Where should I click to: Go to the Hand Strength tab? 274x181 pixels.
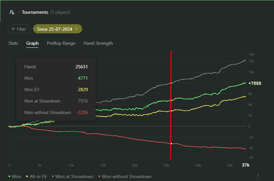[x=98, y=43]
